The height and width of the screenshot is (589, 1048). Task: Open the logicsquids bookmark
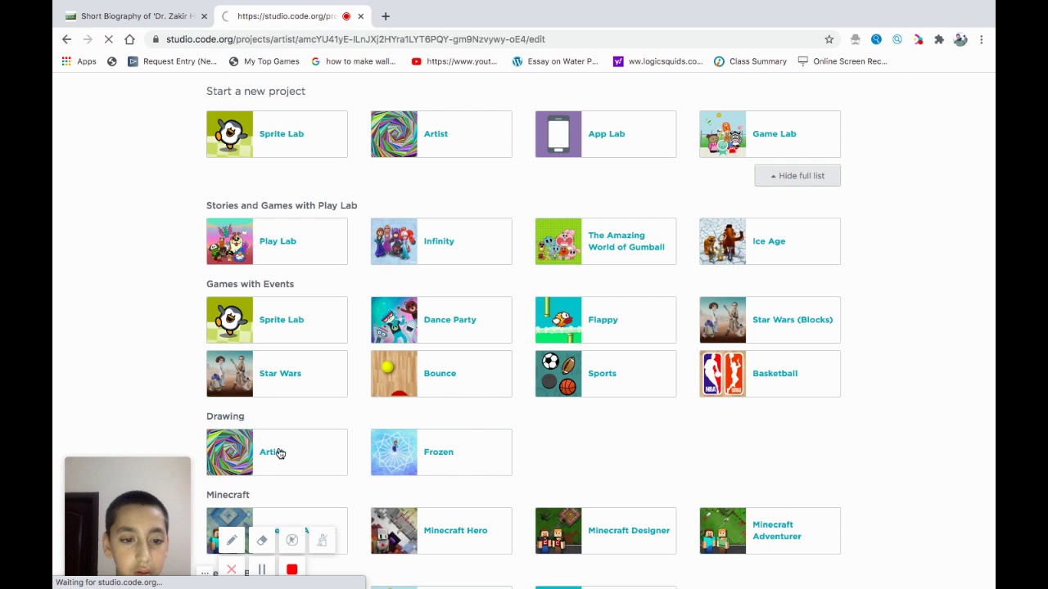coord(658,61)
